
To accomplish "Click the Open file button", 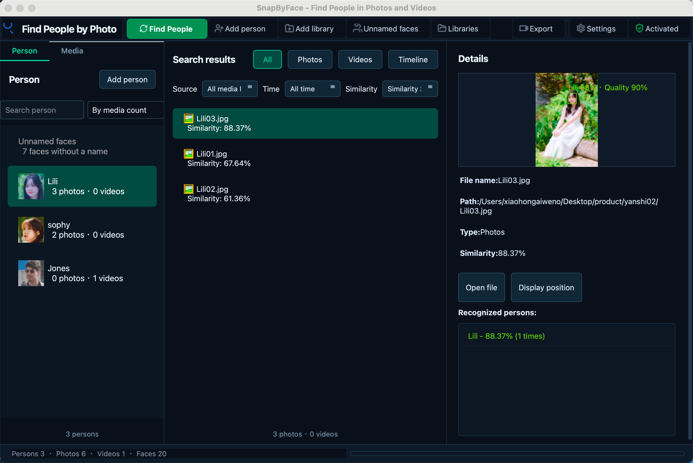I will point(481,287).
